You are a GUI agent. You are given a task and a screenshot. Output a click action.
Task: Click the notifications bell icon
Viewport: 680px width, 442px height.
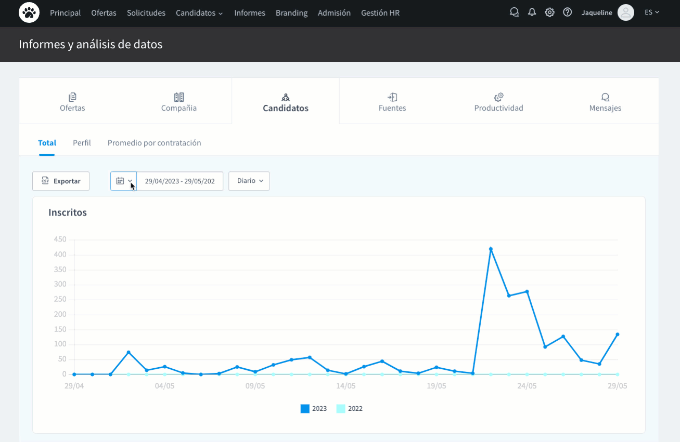click(x=532, y=11)
